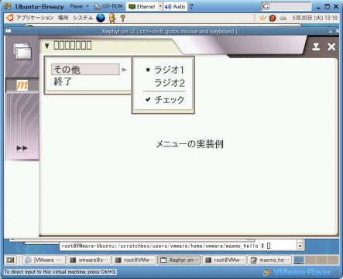Viewport: 343px width, 279px height.
Task: Click the crown icon in system tray
Action: tap(262, 18)
